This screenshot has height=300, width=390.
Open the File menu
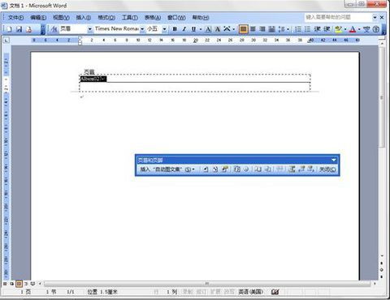[x=15, y=18]
